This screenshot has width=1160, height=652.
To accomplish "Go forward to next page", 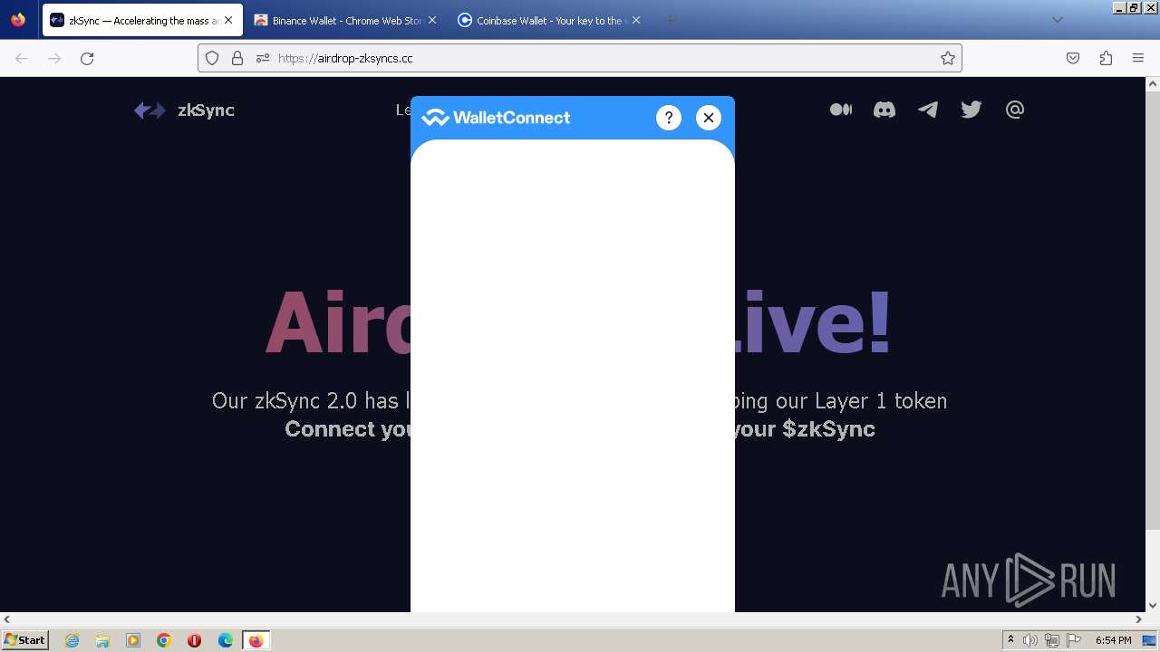I will click(x=54, y=58).
